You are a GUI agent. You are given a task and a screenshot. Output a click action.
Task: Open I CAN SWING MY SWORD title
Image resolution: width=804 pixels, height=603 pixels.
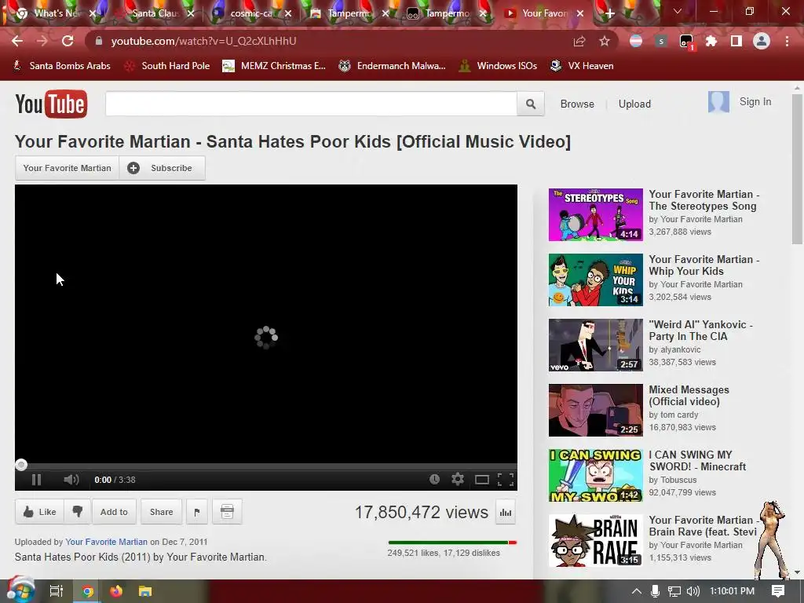pyautogui.click(x=697, y=461)
